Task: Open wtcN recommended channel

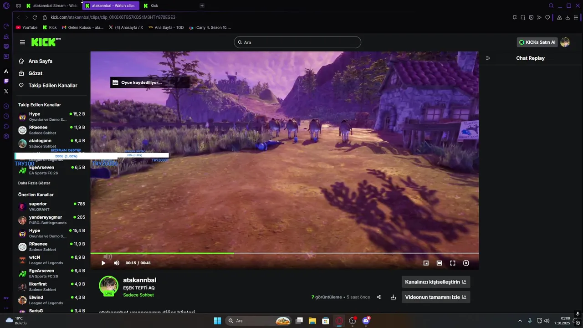Action: pyautogui.click(x=51, y=260)
